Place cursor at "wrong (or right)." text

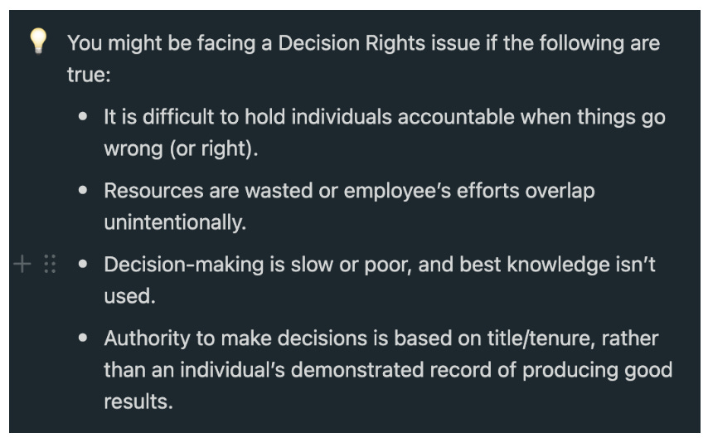(x=181, y=148)
